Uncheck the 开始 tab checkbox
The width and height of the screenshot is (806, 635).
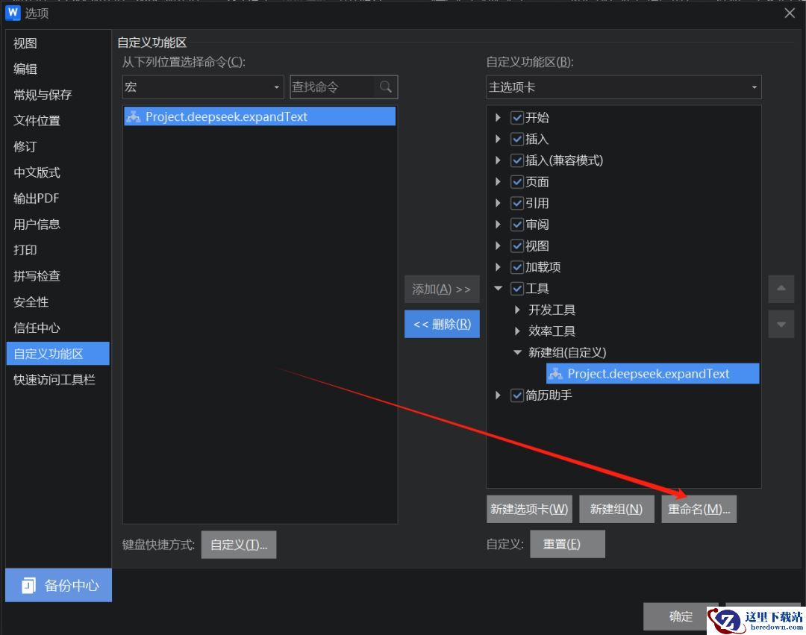coord(517,118)
